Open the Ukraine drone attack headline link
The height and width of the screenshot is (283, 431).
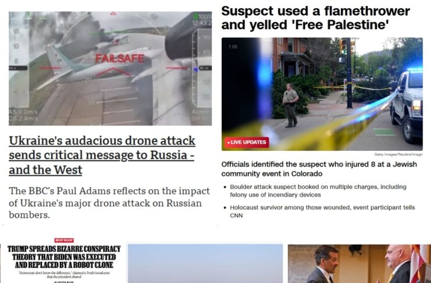102,155
